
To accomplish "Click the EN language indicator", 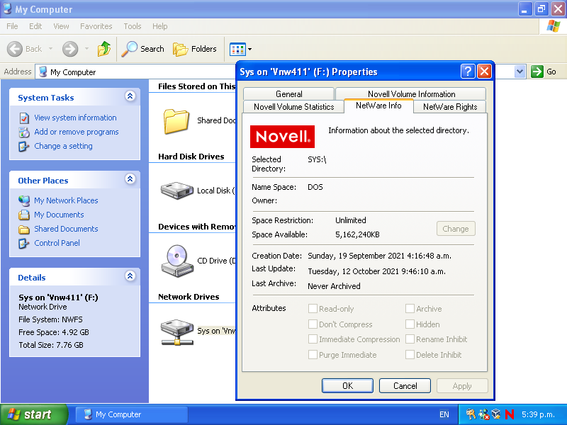I will pos(444,414).
